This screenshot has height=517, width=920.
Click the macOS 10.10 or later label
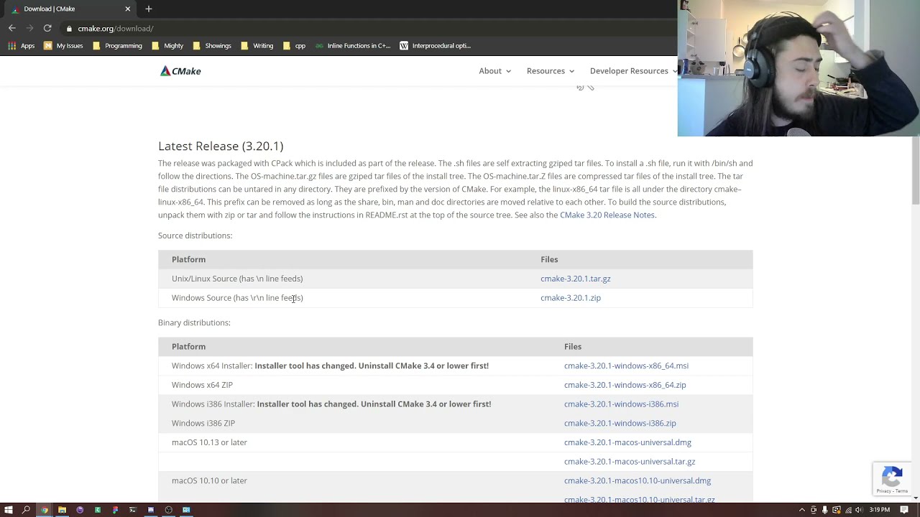pos(209,481)
